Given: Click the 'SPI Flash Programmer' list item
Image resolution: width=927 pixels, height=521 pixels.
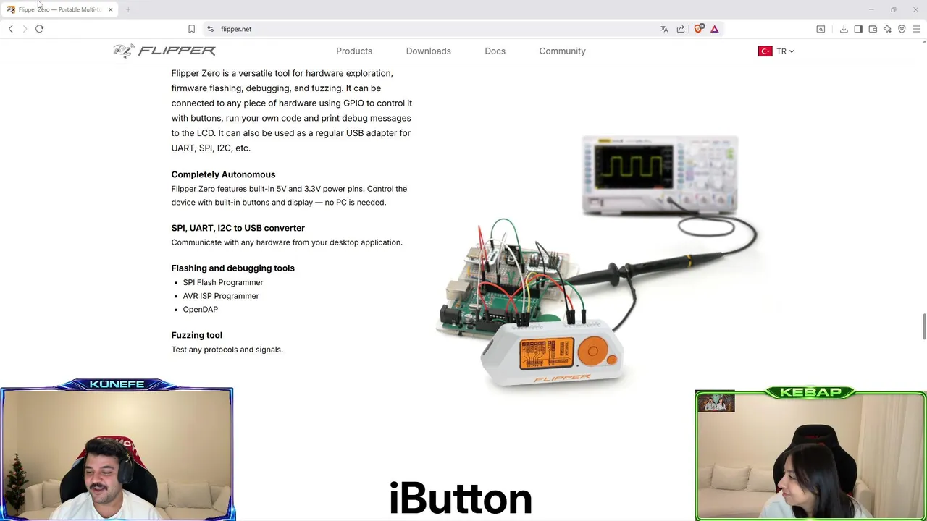Looking at the screenshot, I should click(223, 282).
